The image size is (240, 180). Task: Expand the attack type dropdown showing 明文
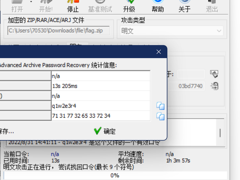click(x=171, y=31)
